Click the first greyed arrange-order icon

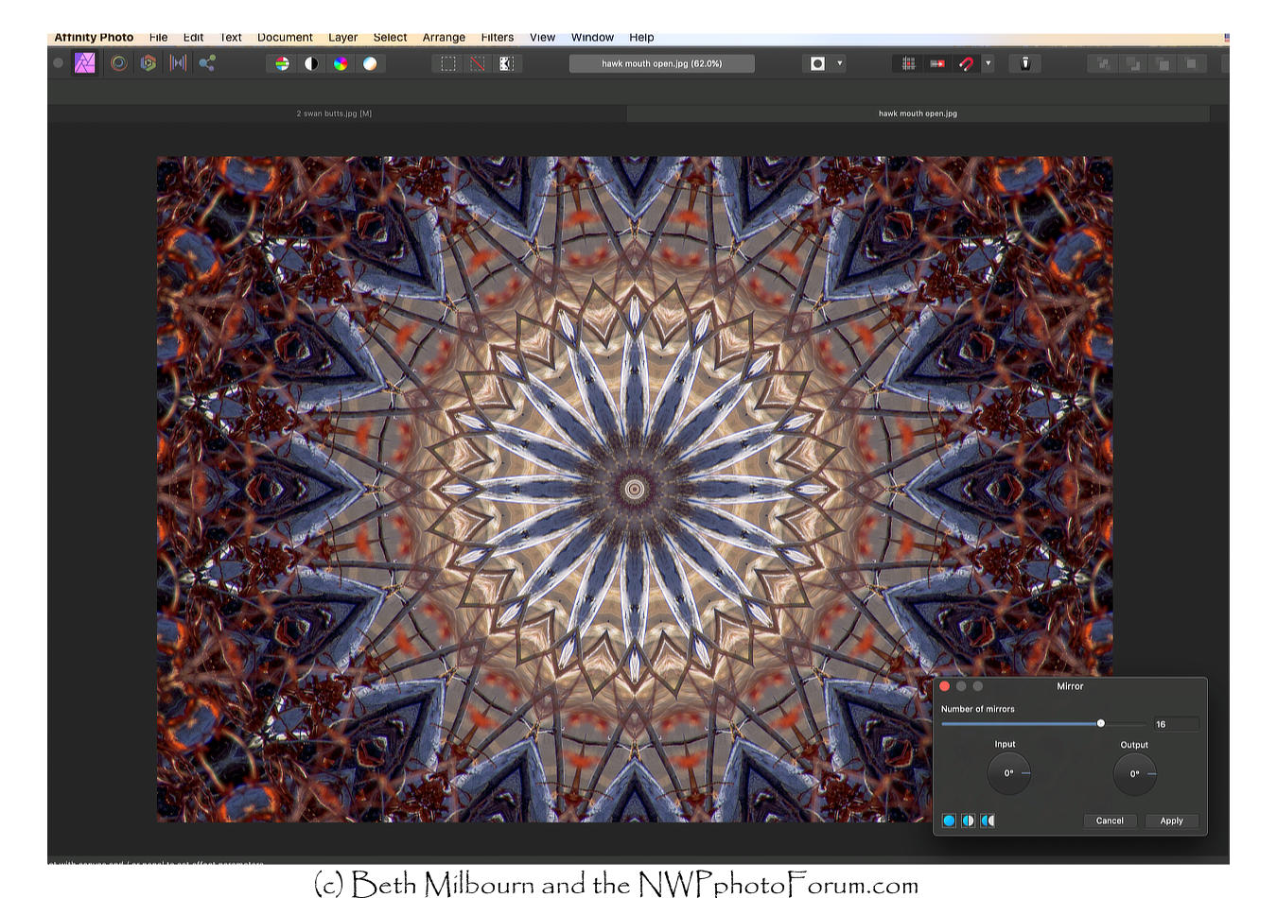click(1103, 63)
